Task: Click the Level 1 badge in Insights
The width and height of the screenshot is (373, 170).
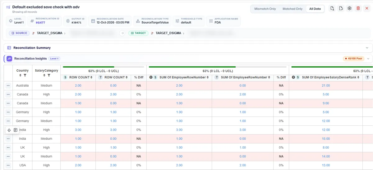Action: pyautogui.click(x=54, y=59)
